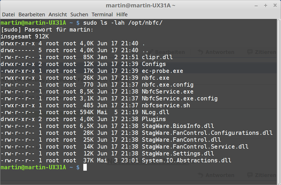The width and height of the screenshot is (281, 185).
Task: Open the Ansicht menu
Action: pos(57,14)
